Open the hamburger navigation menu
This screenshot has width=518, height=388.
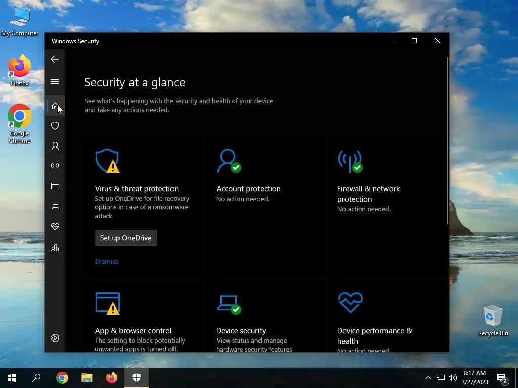[55, 81]
